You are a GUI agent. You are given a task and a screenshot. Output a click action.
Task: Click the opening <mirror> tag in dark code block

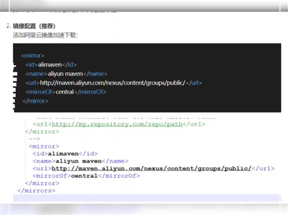(33, 55)
